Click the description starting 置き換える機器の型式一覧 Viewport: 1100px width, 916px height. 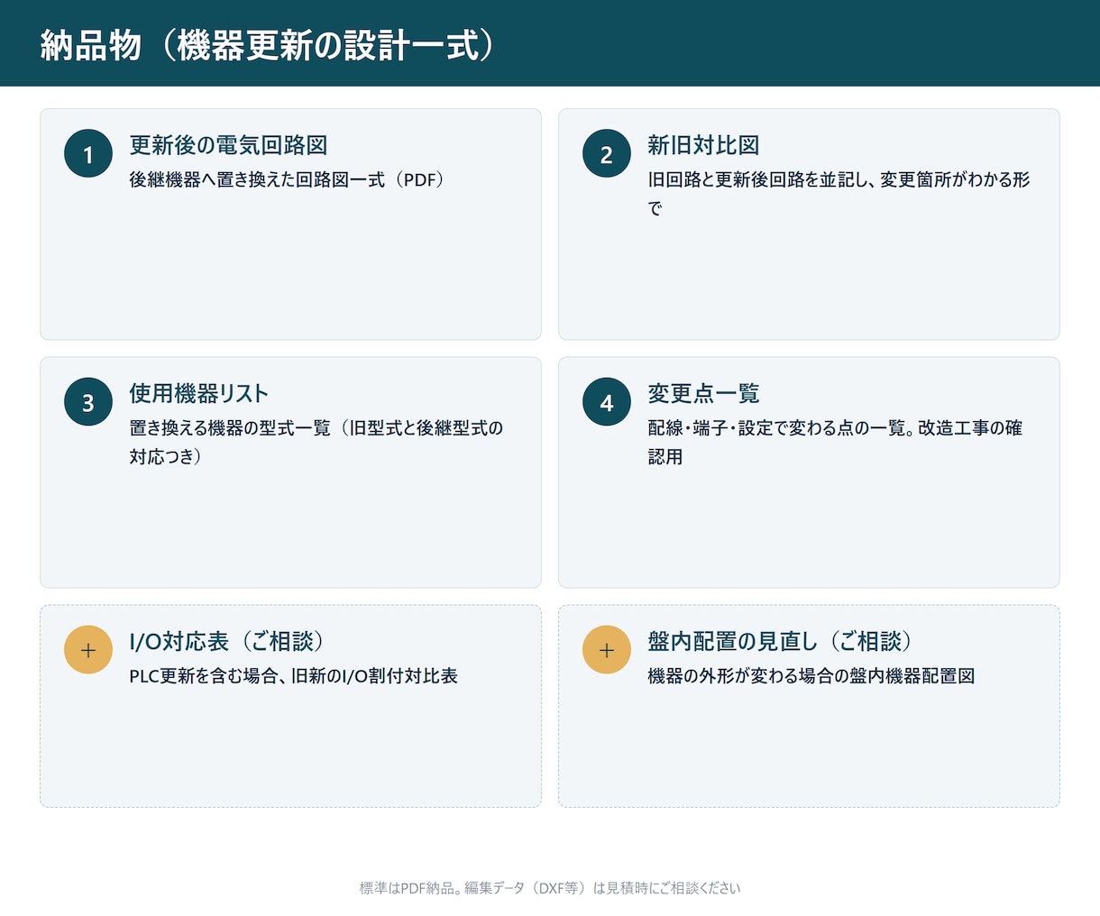click(x=316, y=442)
